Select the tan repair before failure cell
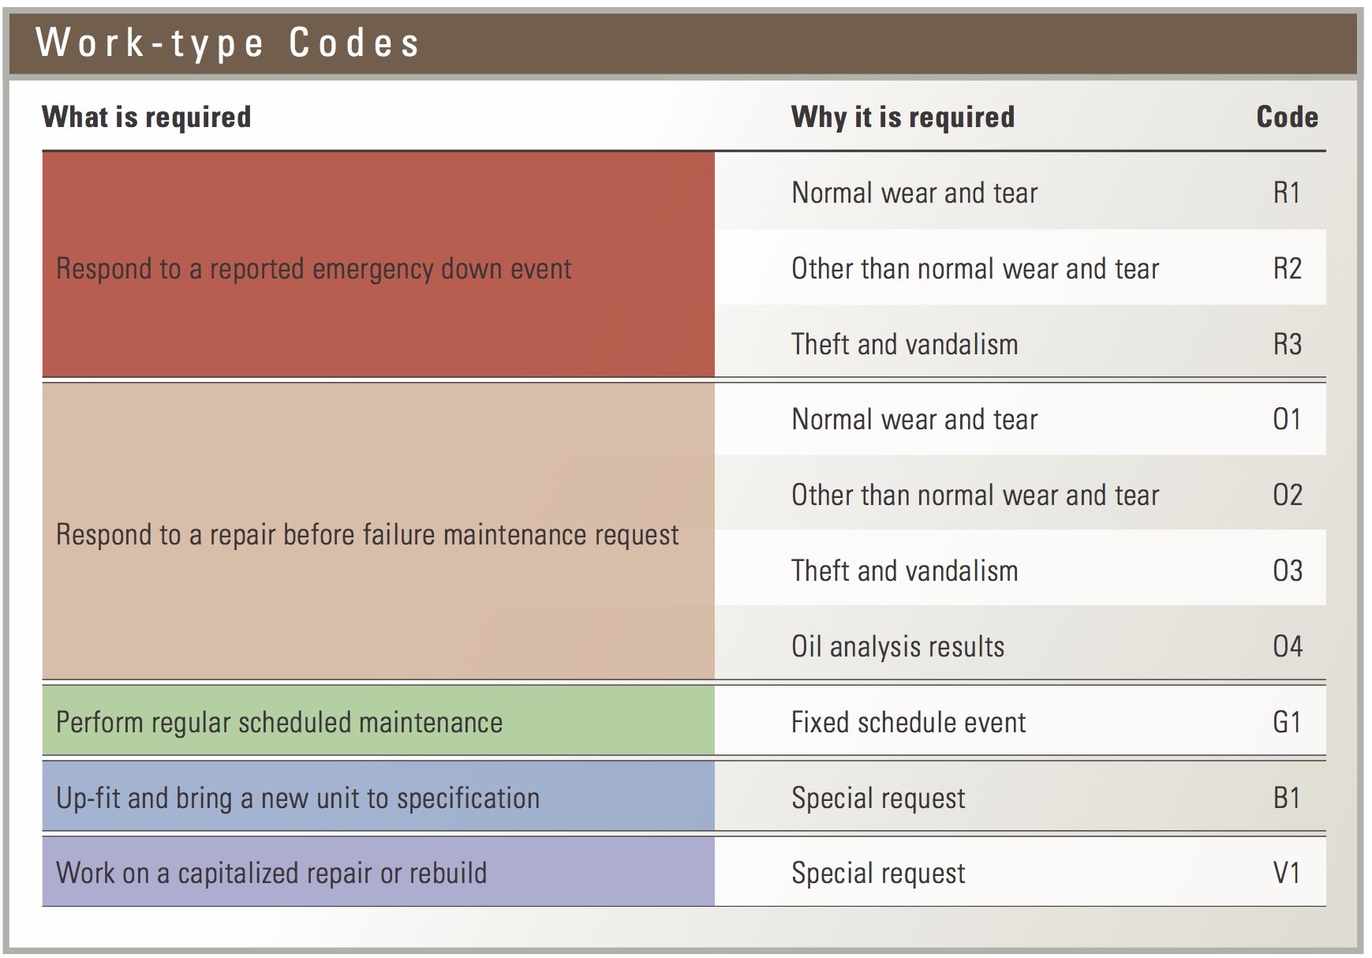 point(367,535)
